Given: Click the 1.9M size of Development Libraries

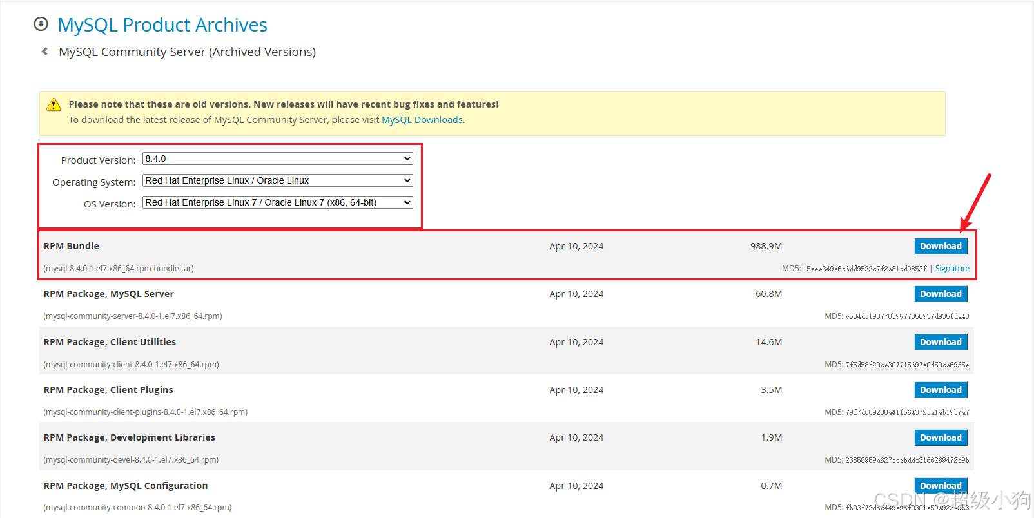Looking at the screenshot, I should point(771,437).
